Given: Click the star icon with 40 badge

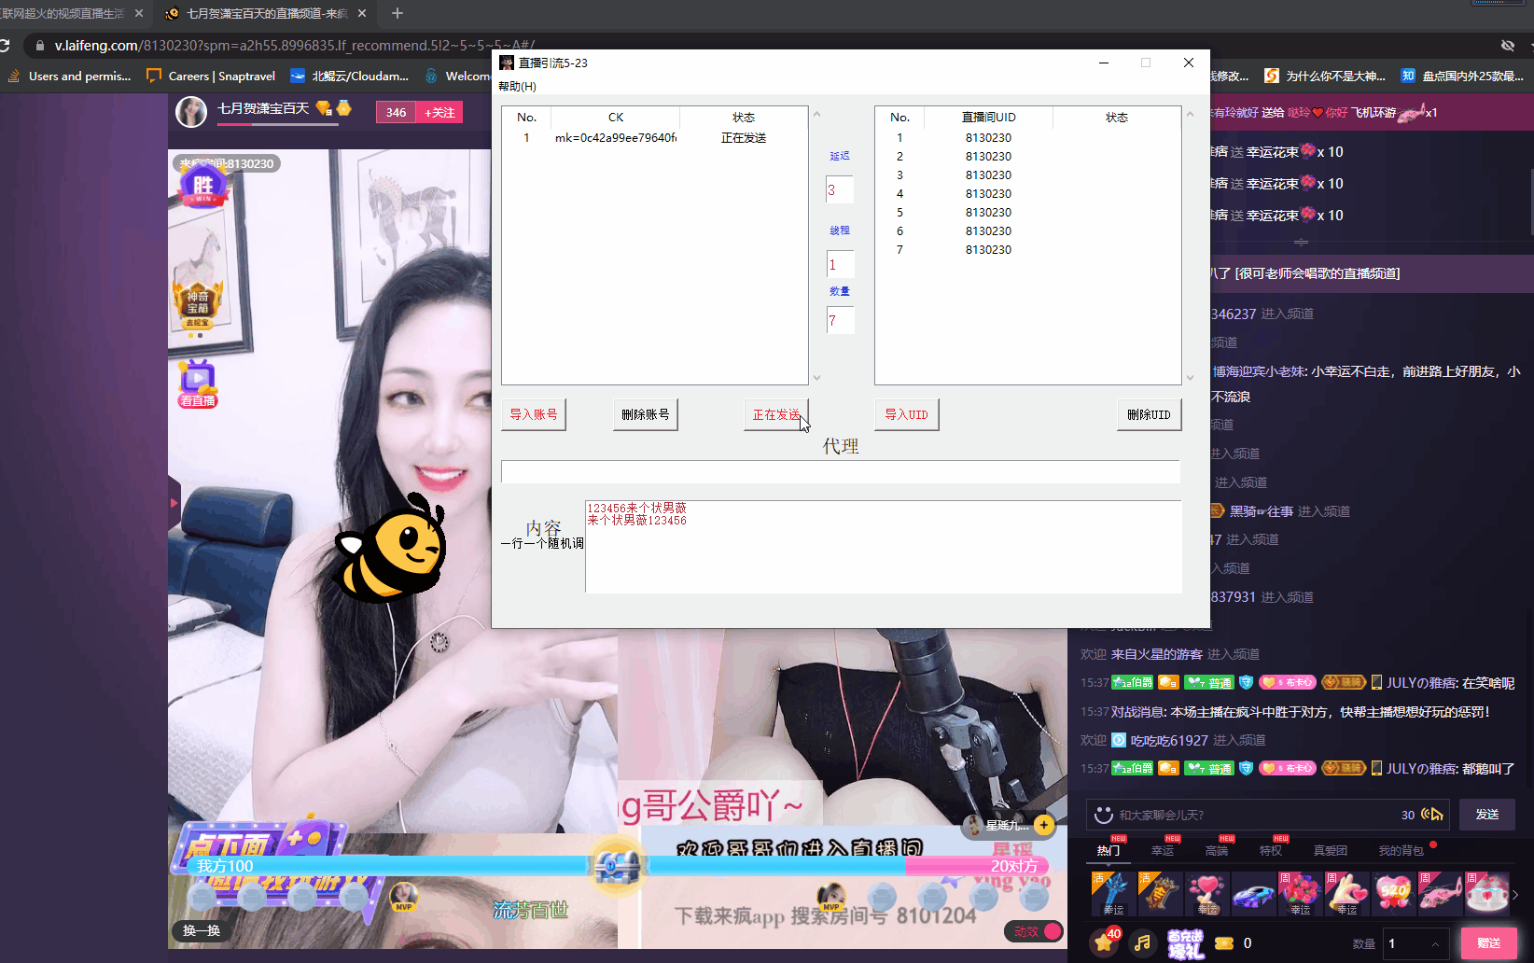Looking at the screenshot, I should [1105, 942].
